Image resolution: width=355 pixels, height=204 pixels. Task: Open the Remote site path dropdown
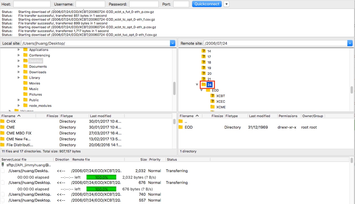tap(350, 43)
